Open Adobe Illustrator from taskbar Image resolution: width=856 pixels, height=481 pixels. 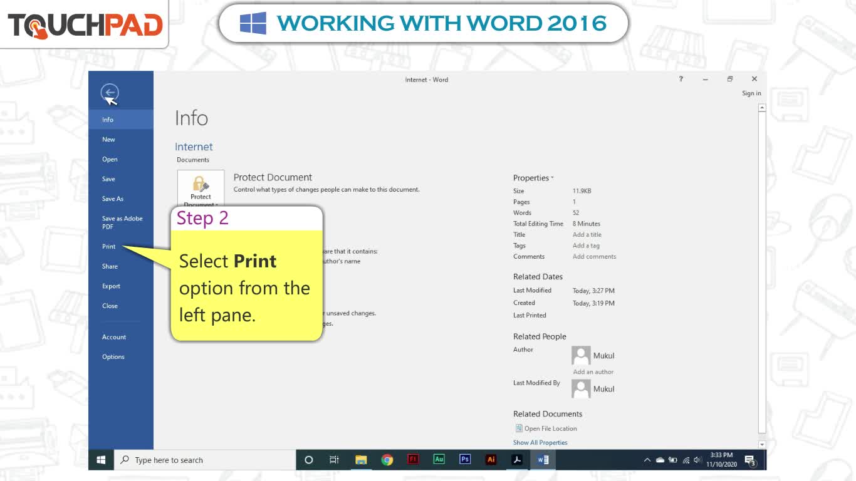(x=491, y=459)
